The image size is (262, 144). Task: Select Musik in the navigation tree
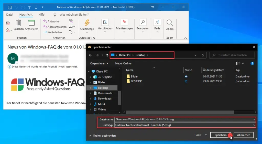coord(102,104)
